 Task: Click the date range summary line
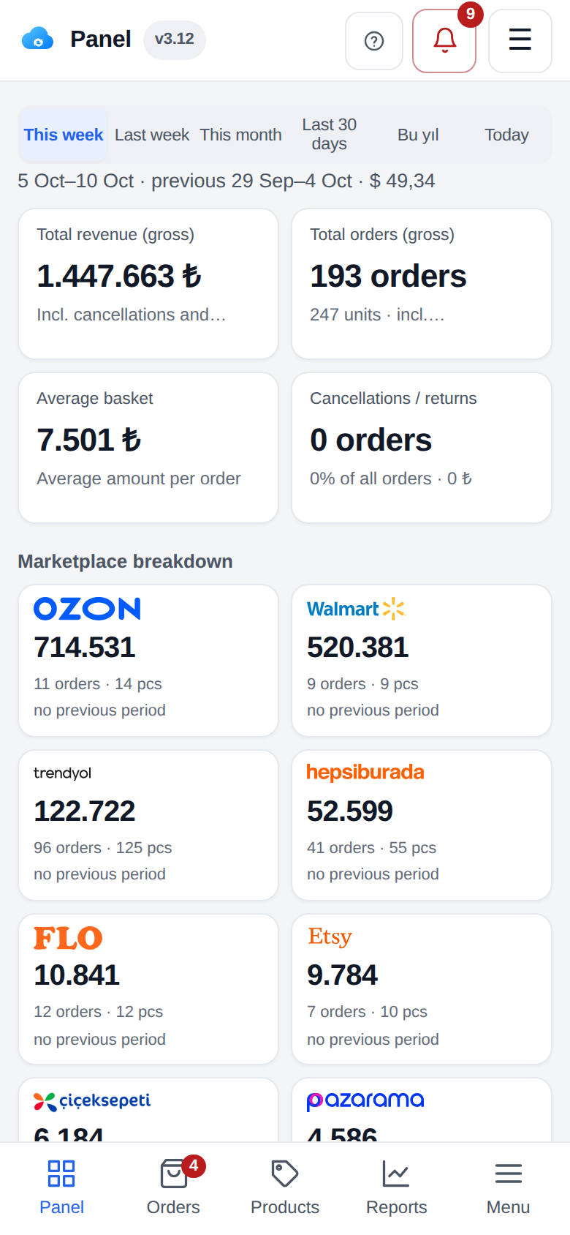(227, 181)
